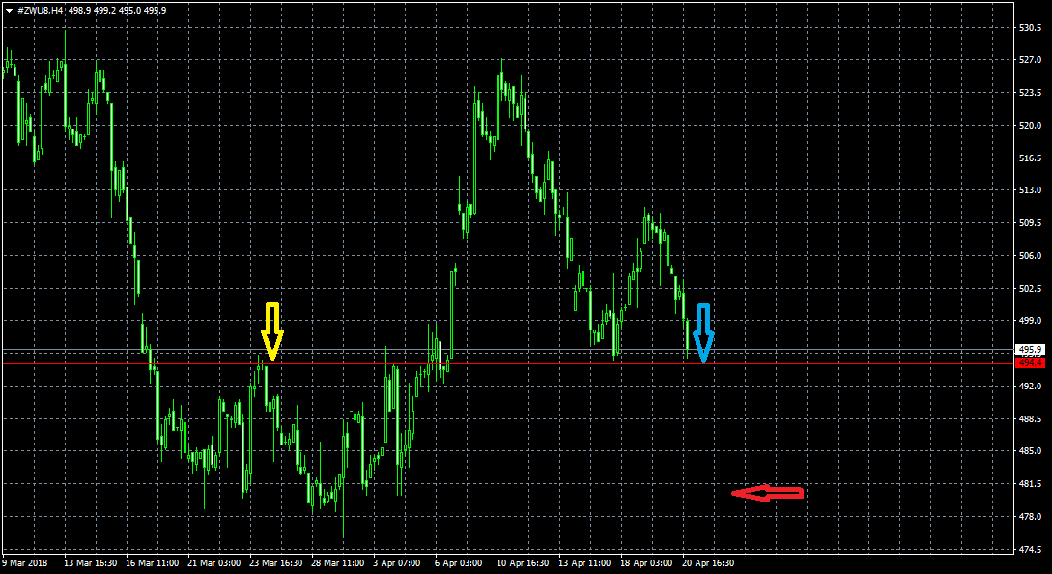
Task: Click the 9 Mar 2018 date label
Action: click(25, 562)
